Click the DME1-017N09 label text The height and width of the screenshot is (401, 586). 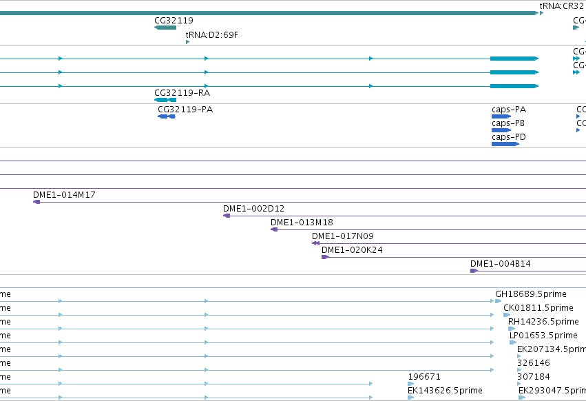tap(343, 236)
